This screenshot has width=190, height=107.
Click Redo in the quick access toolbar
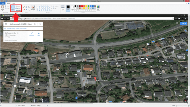(x=8, y=1)
